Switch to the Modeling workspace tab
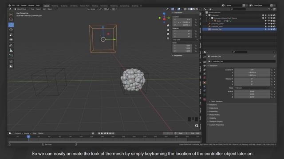 pyautogui.click(x=55, y=6)
